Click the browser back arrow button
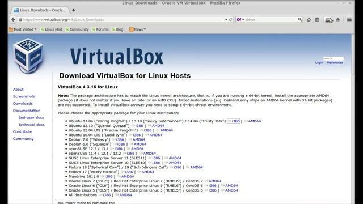Screen dimensions: 363x204 13,20
